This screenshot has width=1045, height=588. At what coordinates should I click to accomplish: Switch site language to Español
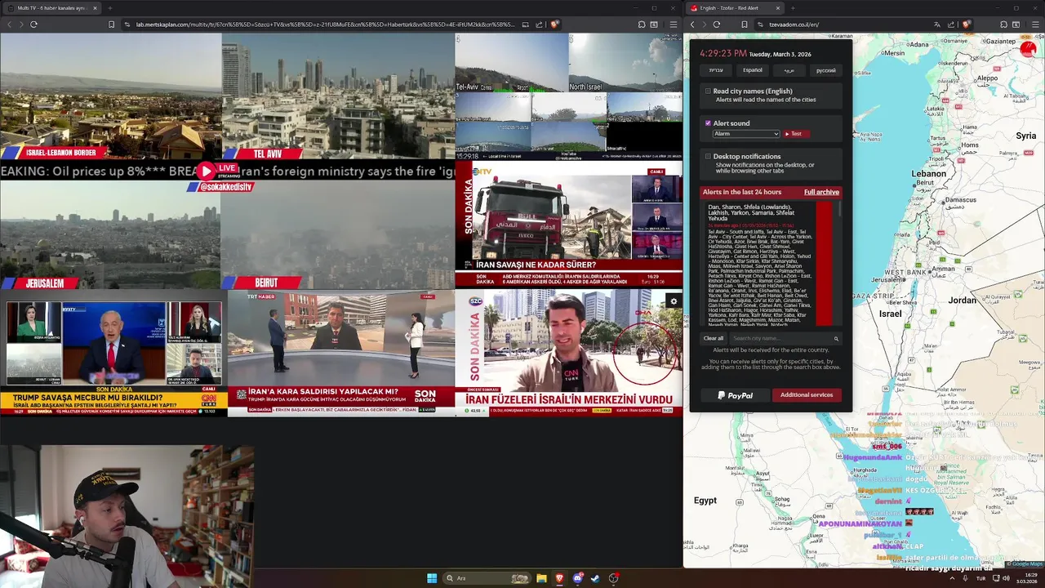[753, 70]
